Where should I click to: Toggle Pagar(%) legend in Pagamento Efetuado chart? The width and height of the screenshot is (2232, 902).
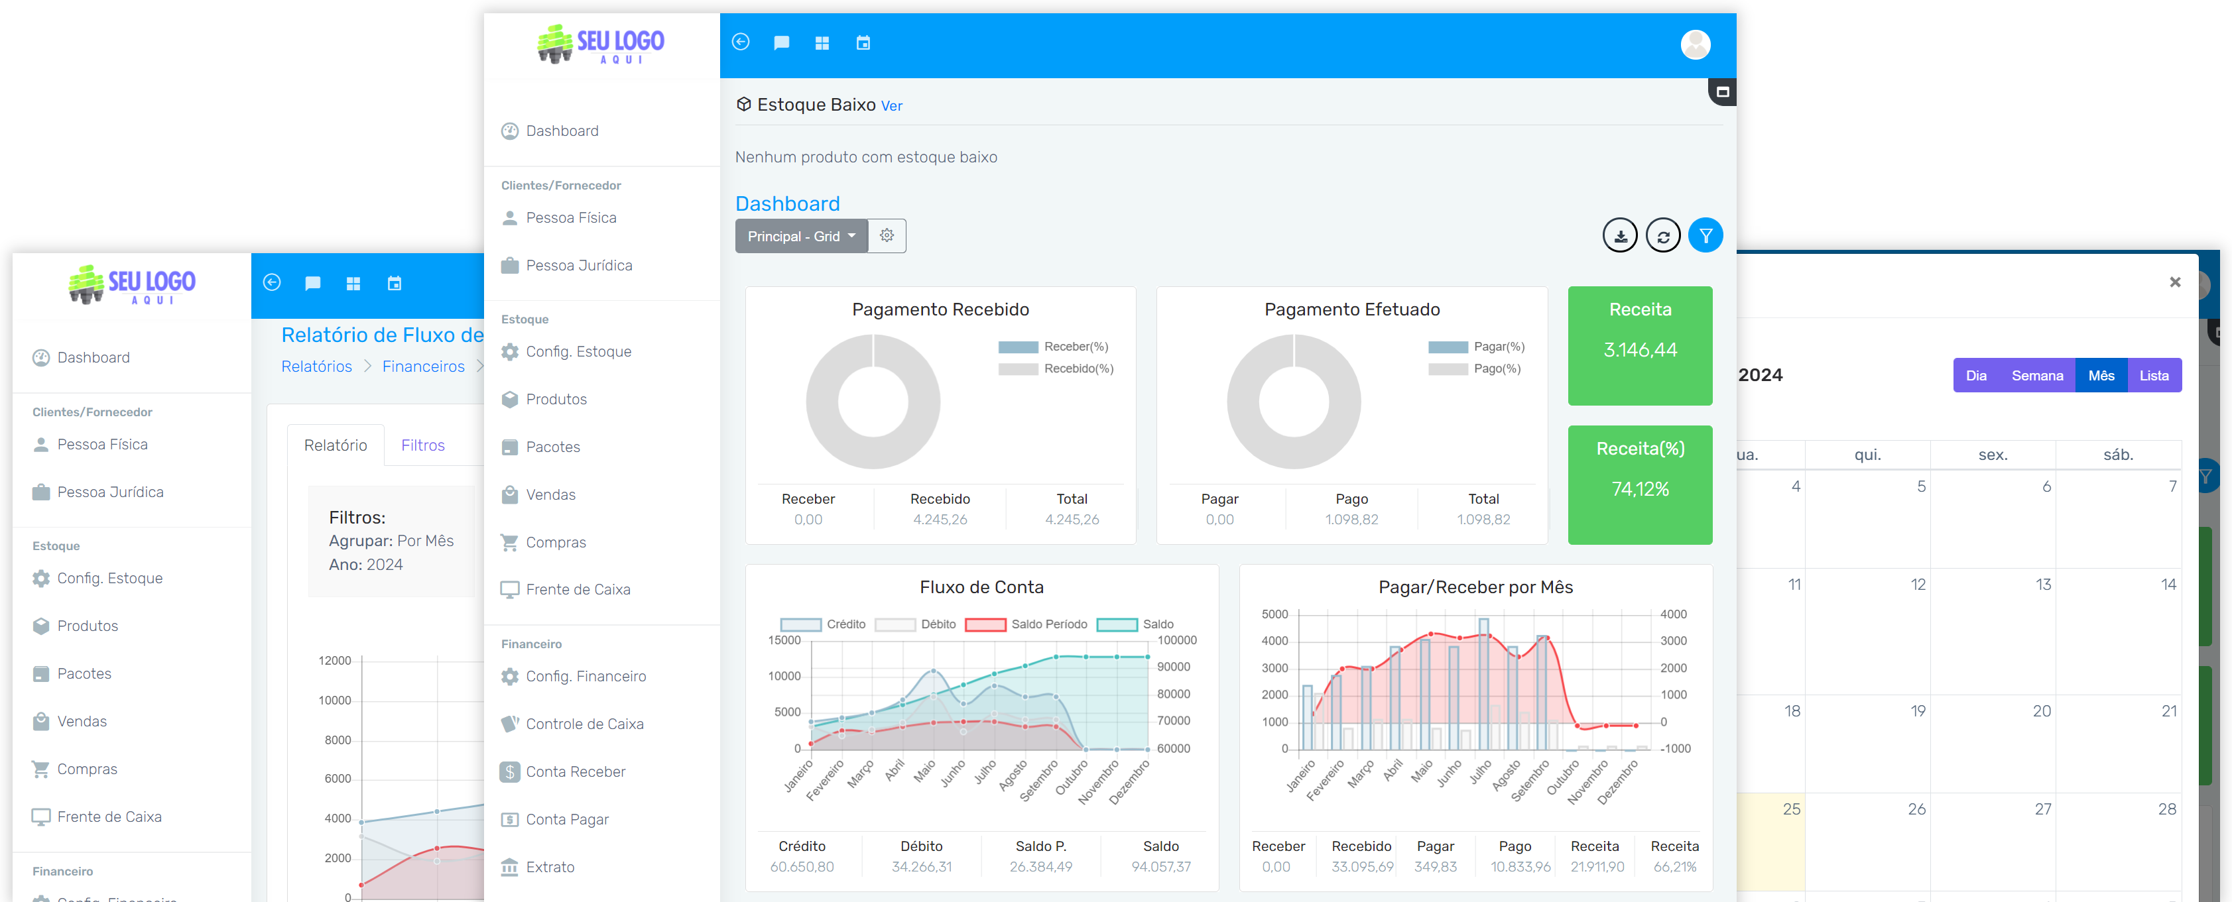click(x=1477, y=346)
